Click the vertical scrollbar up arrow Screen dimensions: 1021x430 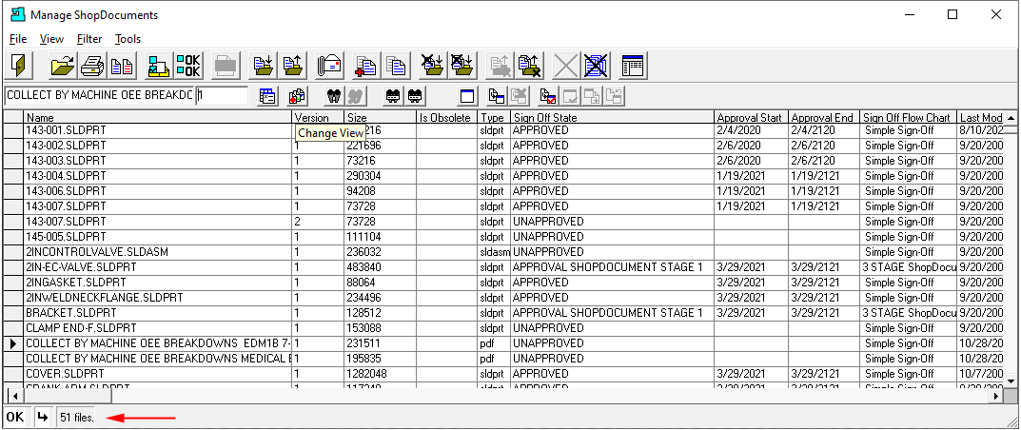(x=1011, y=118)
